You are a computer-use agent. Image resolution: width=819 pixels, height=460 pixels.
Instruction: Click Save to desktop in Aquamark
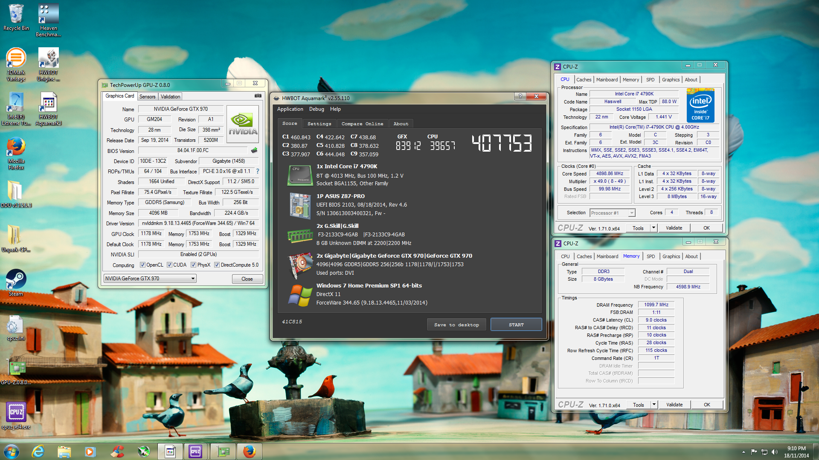456,325
